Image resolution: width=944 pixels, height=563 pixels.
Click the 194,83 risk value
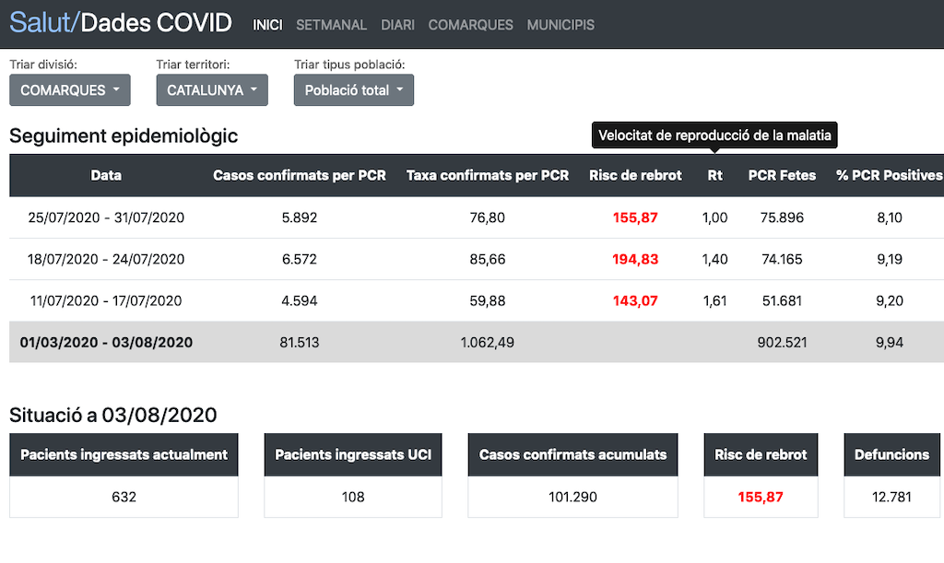(x=635, y=259)
